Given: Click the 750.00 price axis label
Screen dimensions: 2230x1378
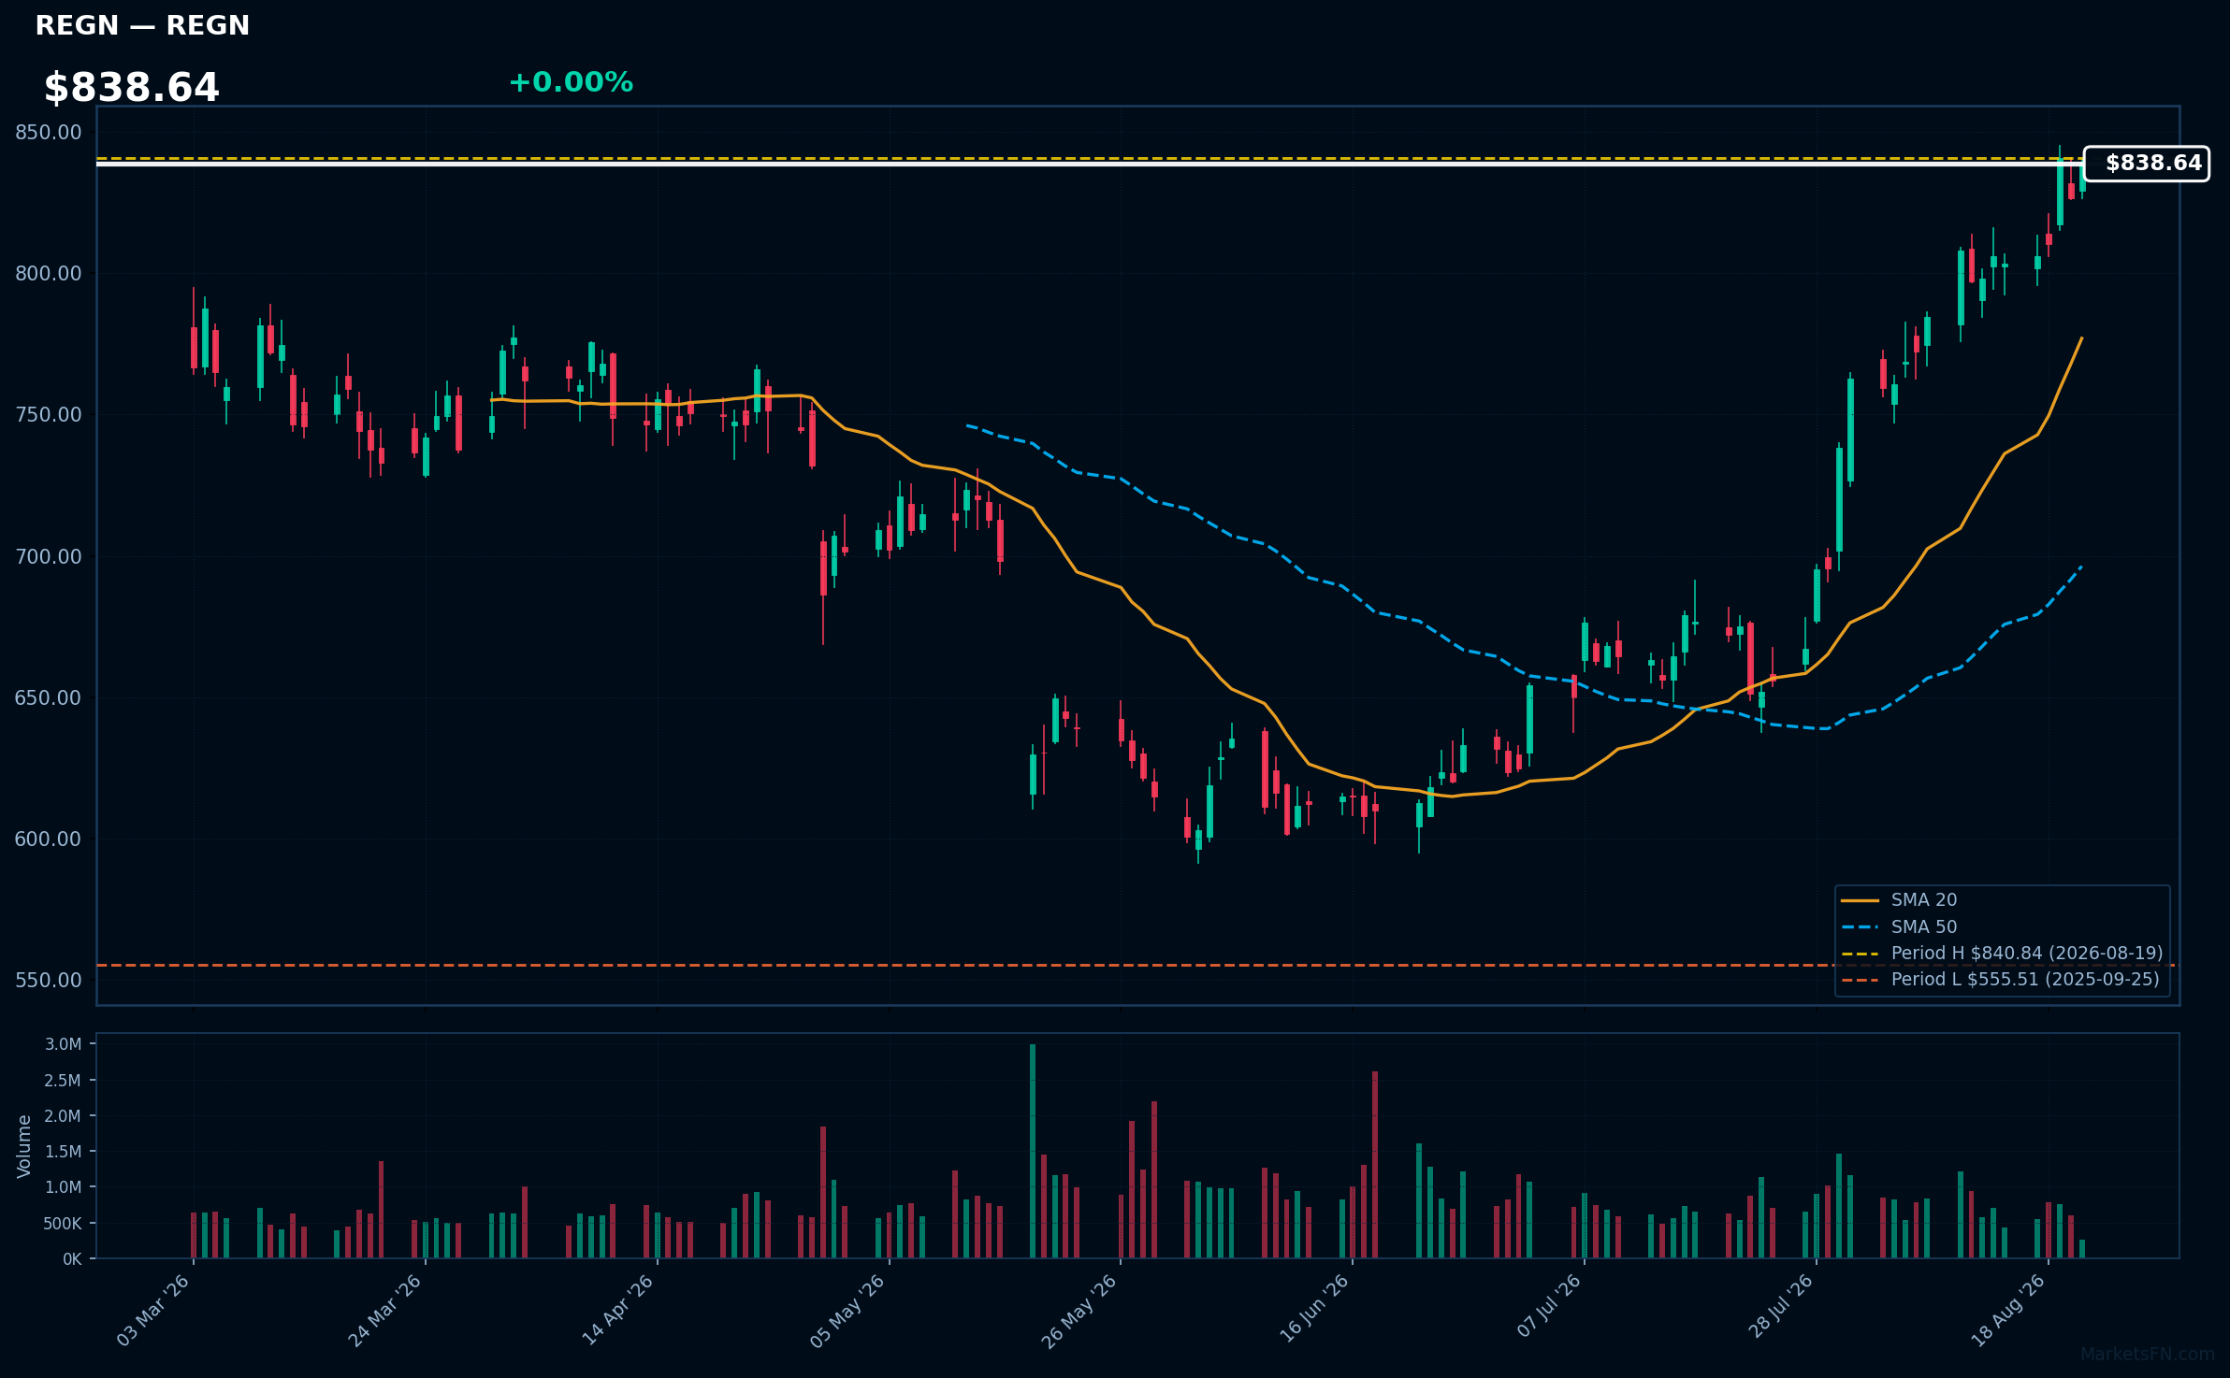Looking at the screenshot, I should point(49,415).
